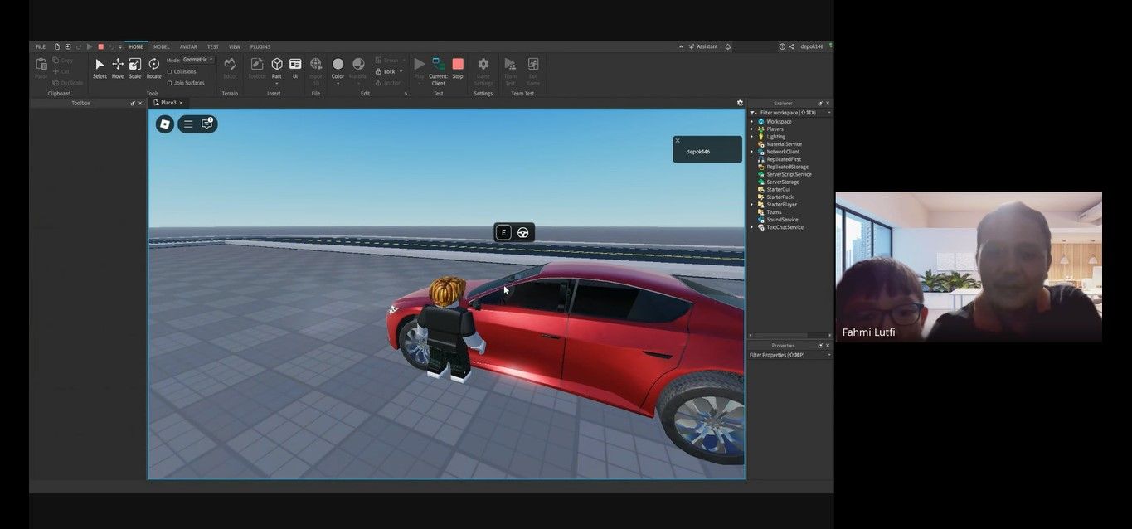Open the in-game hamburger menu
This screenshot has width=1132, height=529.
click(188, 124)
